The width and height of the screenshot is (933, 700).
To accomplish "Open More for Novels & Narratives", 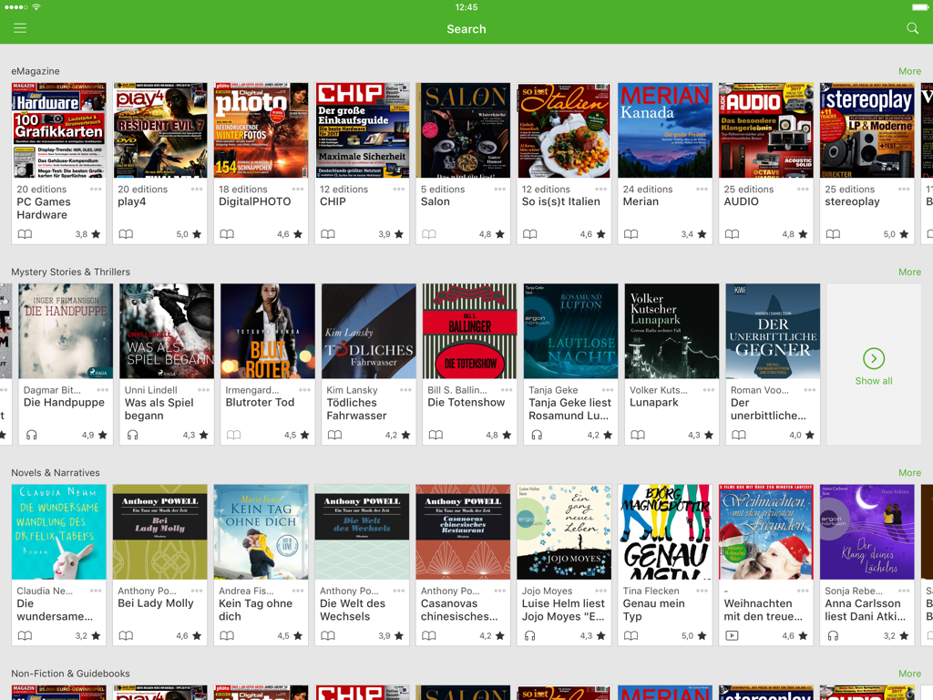I will tap(910, 473).
